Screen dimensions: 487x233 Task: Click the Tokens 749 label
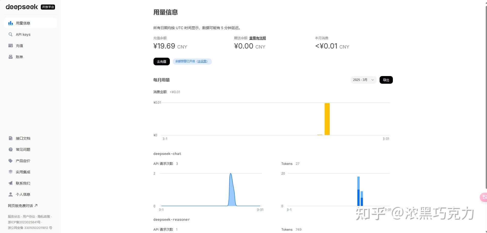[x=291, y=230]
